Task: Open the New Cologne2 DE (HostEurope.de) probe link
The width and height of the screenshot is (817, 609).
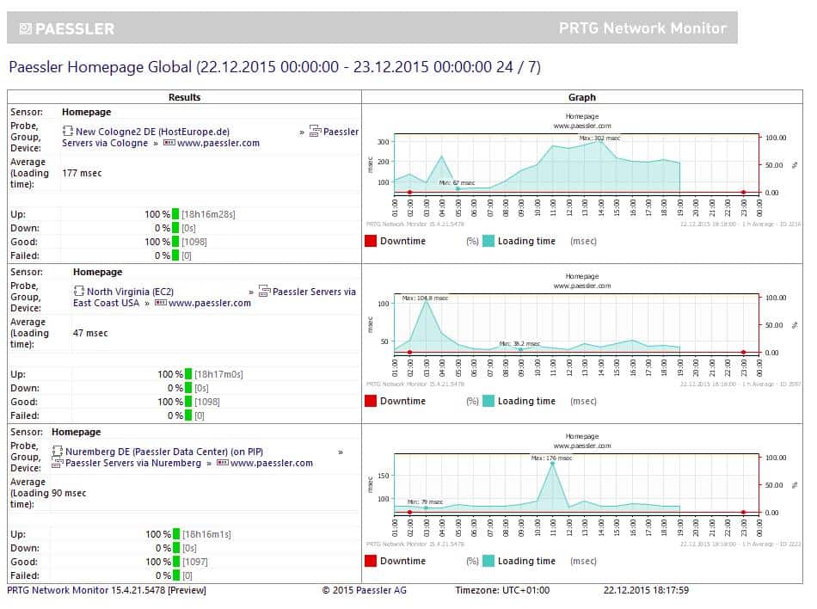Action: pyautogui.click(x=152, y=132)
